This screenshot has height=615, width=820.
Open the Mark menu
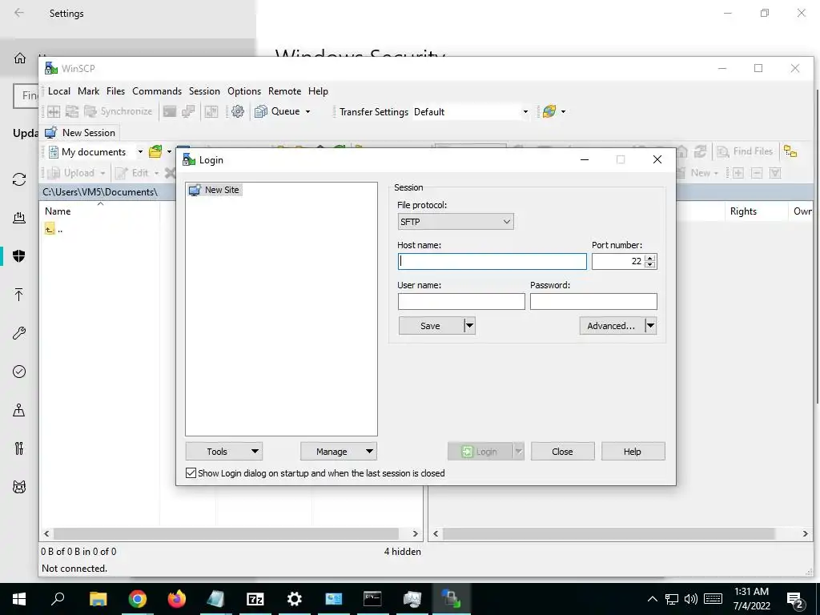88,91
